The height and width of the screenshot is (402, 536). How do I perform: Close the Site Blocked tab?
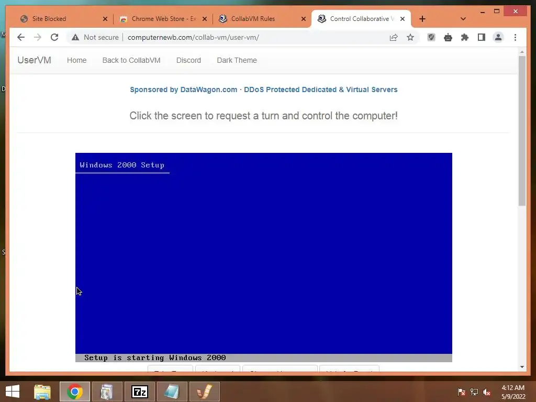pyautogui.click(x=105, y=19)
